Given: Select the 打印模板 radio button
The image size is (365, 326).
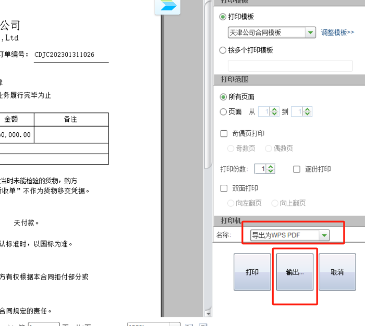Looking at the screenshot, I should click(x=223, y=17).
